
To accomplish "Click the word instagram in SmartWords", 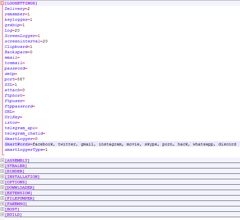I will pos(111,144).
